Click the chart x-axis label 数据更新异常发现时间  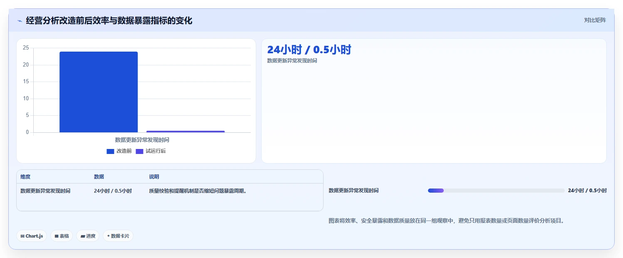tap(142, 140)
